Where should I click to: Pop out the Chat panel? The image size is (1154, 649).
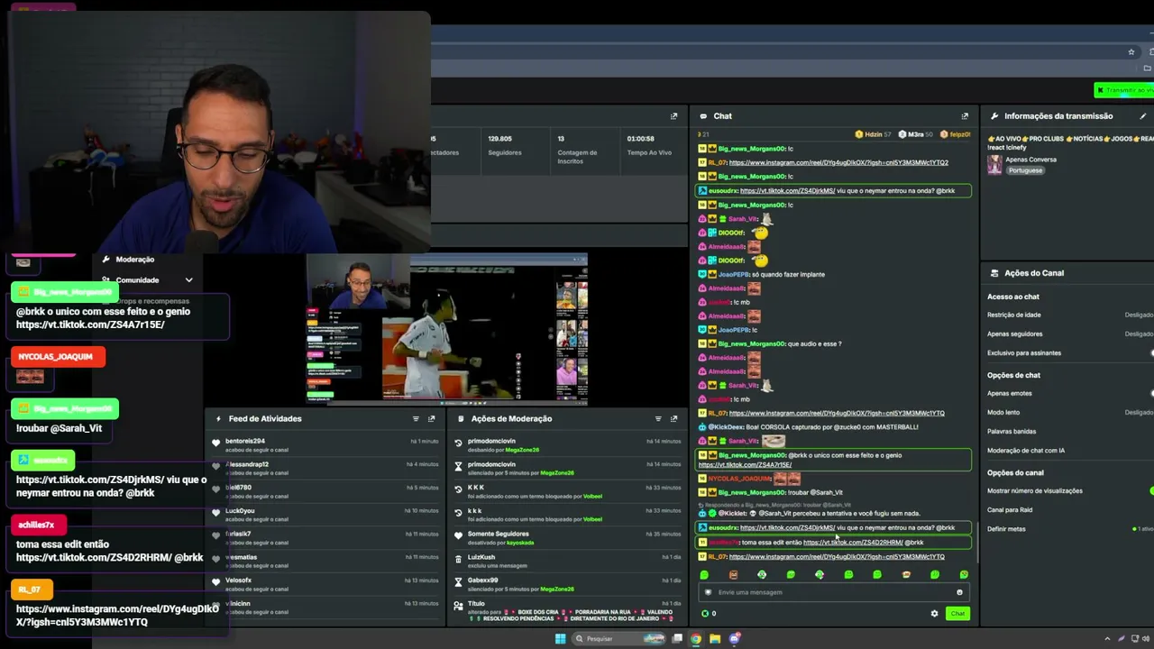[x=965, y=116]
